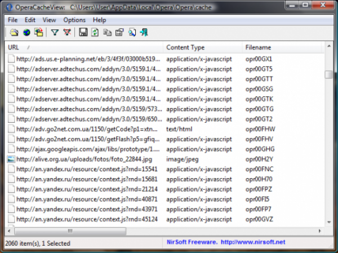Click filename opr00H2Y
This screenshot has height=253, width=338.
[x=259, y=159]
